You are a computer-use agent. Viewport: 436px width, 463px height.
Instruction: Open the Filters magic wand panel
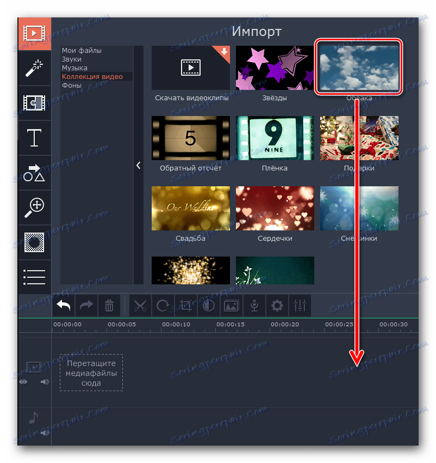click(x=34, y=68)
